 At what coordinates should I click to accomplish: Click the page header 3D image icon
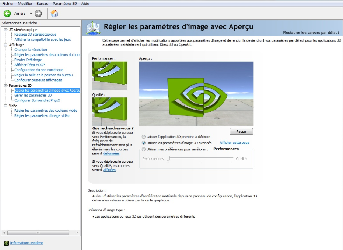click(93, 28)
